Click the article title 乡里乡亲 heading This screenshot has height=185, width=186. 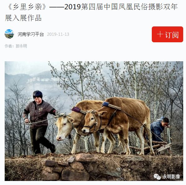[91, 12]
